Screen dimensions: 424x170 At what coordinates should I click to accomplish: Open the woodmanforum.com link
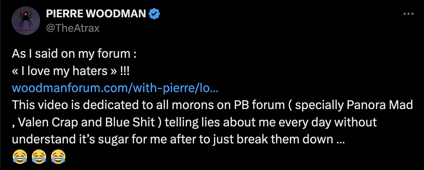pos(115,88)
